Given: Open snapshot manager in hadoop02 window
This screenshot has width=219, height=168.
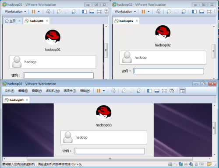Looking at the screenshot, I should [x=184, y=11].
